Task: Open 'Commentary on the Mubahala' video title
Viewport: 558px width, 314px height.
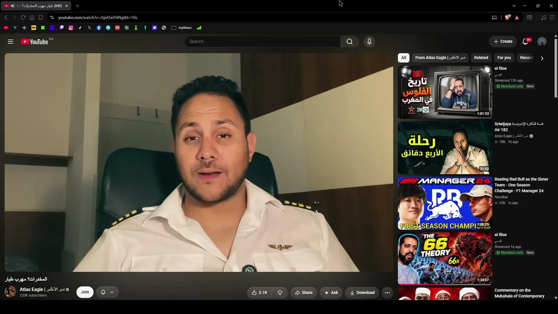Action: (520, 293)
